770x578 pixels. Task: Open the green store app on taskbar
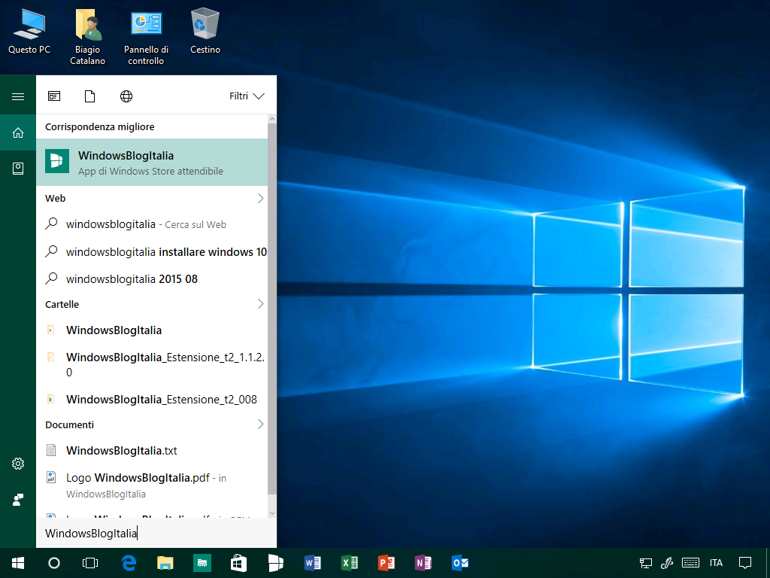202,563
